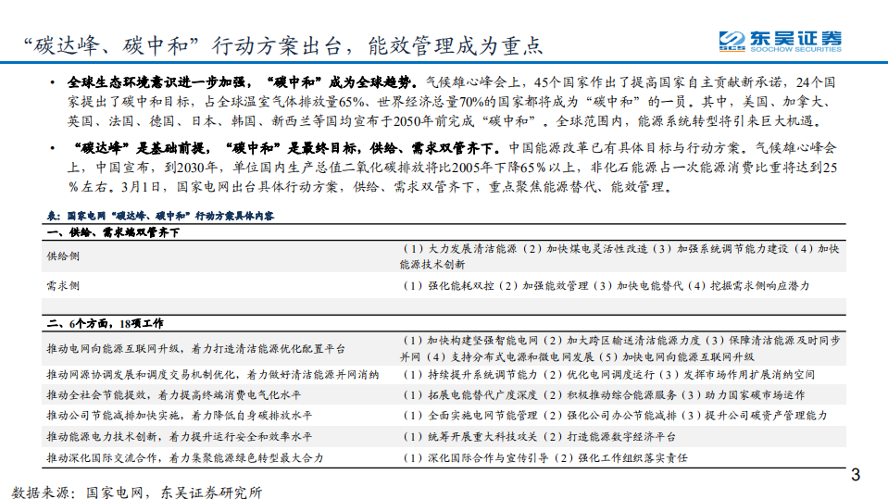Click the Soochow Securities logo

click(x=780, y=42)
